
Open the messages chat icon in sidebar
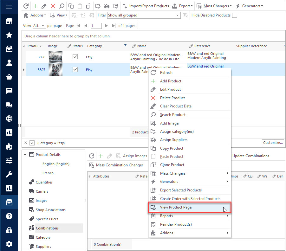click(x=9, y=91)
